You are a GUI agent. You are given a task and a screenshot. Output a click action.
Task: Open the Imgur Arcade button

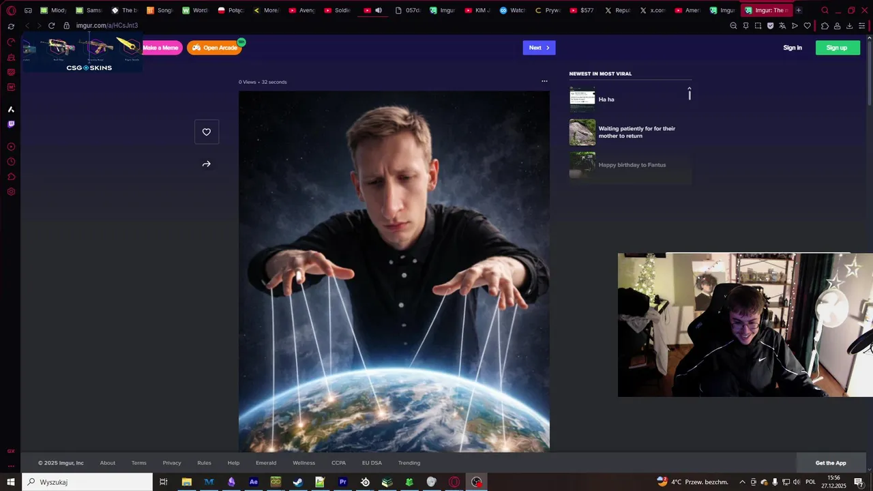click(214, 48)
